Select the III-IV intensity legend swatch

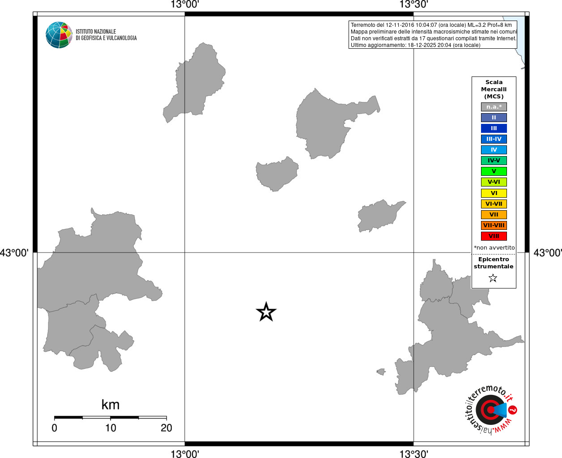[494, 139]
